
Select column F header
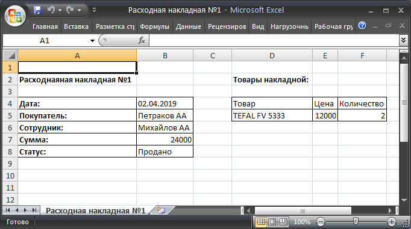pyautogui.click(x=362, y=55)
